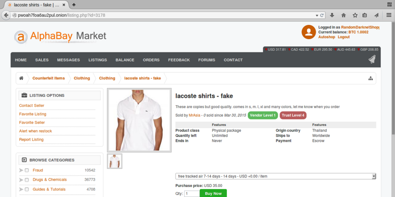Click the Logout link
Screen dimensions: 395x197
(344, 37)
